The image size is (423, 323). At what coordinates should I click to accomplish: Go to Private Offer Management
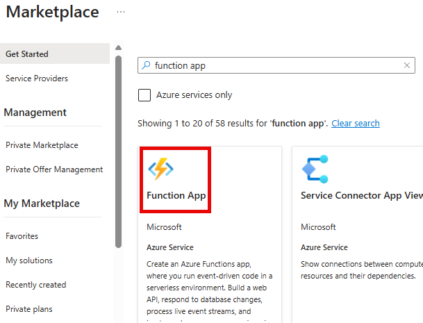point(54,169)
